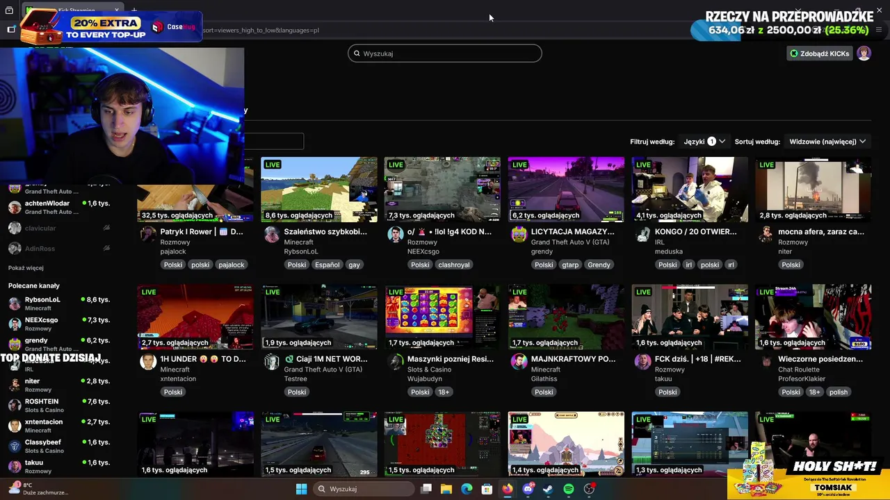Select the clashroyal tag on NEEXcsgo's stream
This screenshot has width=890, height=500.
tap(454, 265)
